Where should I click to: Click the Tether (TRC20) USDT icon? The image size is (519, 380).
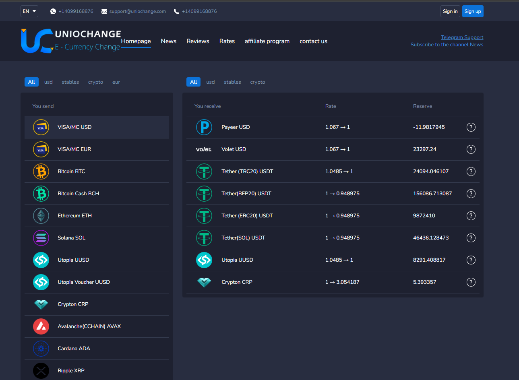click(x=204, y=171)
